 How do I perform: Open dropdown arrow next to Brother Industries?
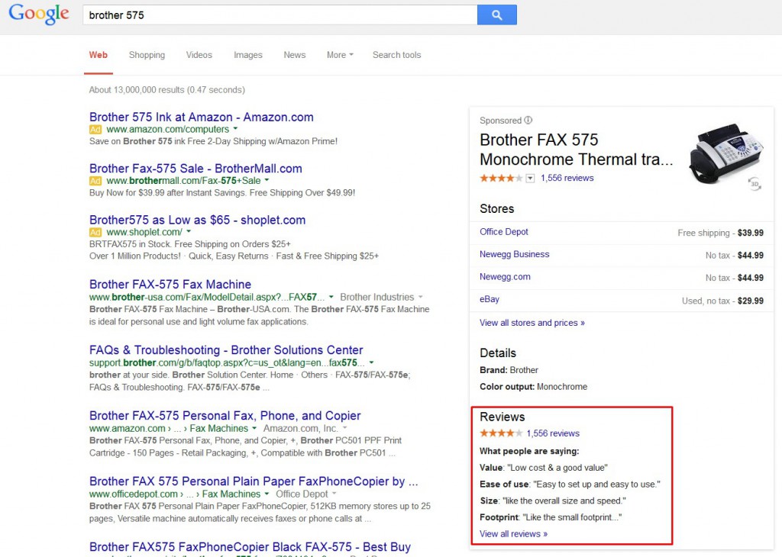coord(421,298)
